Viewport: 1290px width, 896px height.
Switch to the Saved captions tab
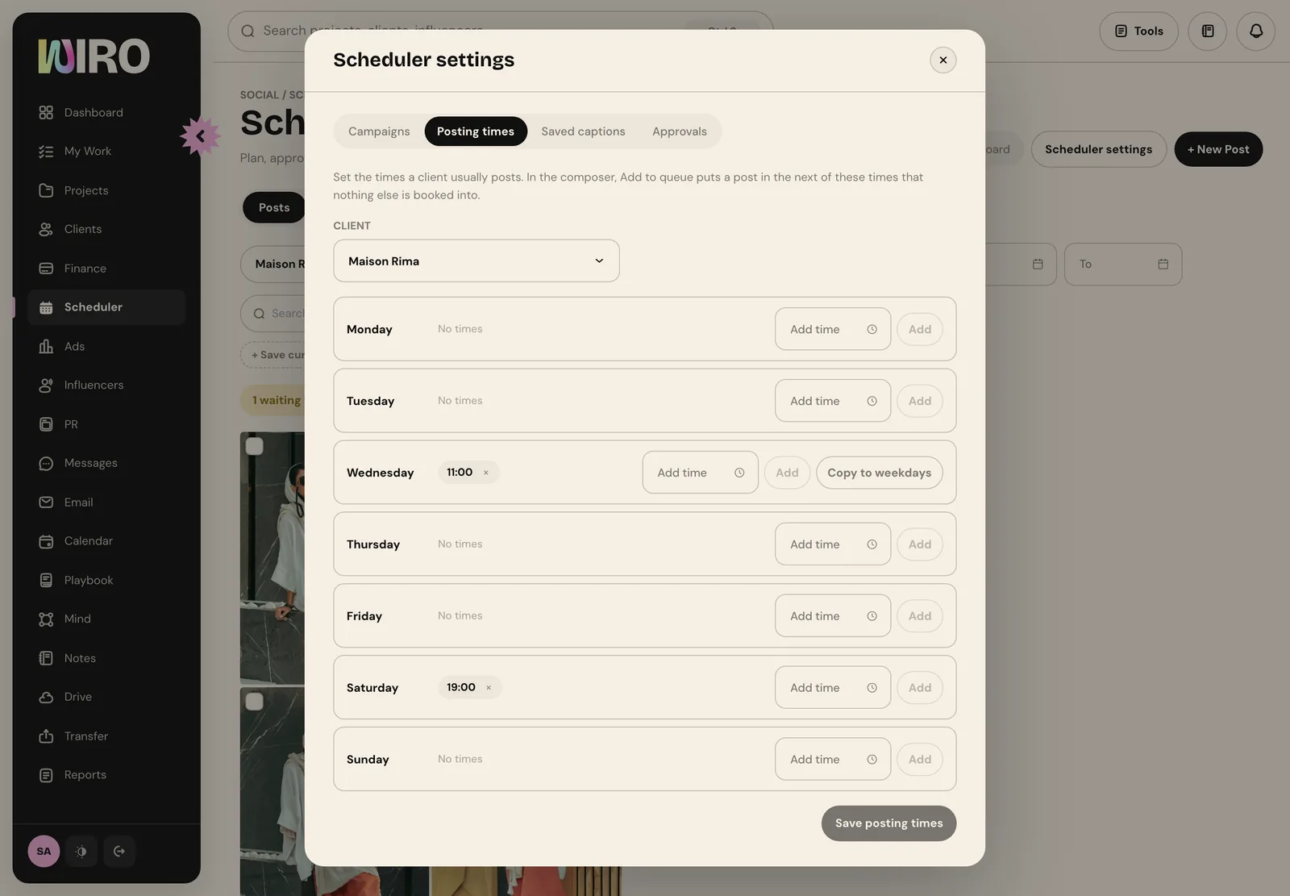[x=583, y=131]
